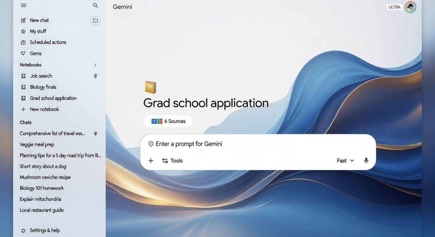
Task: Open Settings & help
Action: 44,230
